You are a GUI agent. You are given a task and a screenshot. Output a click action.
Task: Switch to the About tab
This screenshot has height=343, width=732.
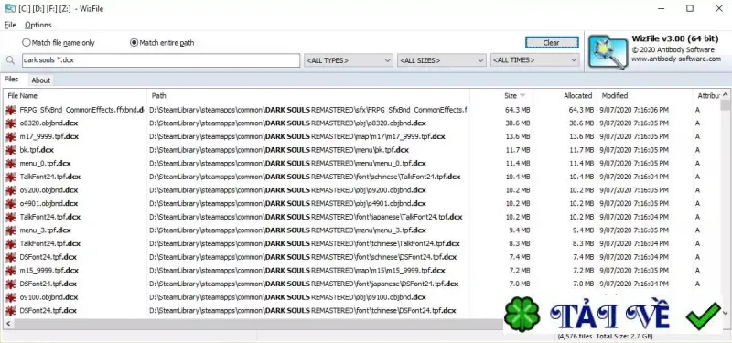tap(40, 80)
